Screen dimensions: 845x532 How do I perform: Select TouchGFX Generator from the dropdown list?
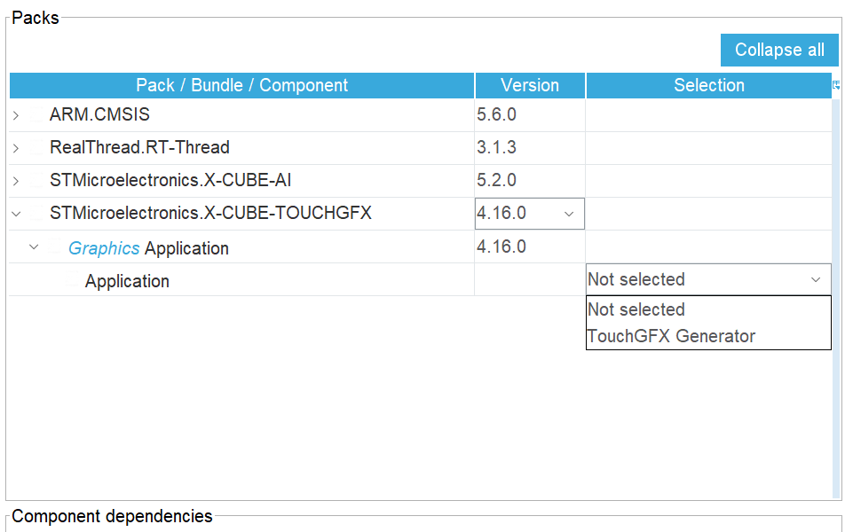click(659, 336)
